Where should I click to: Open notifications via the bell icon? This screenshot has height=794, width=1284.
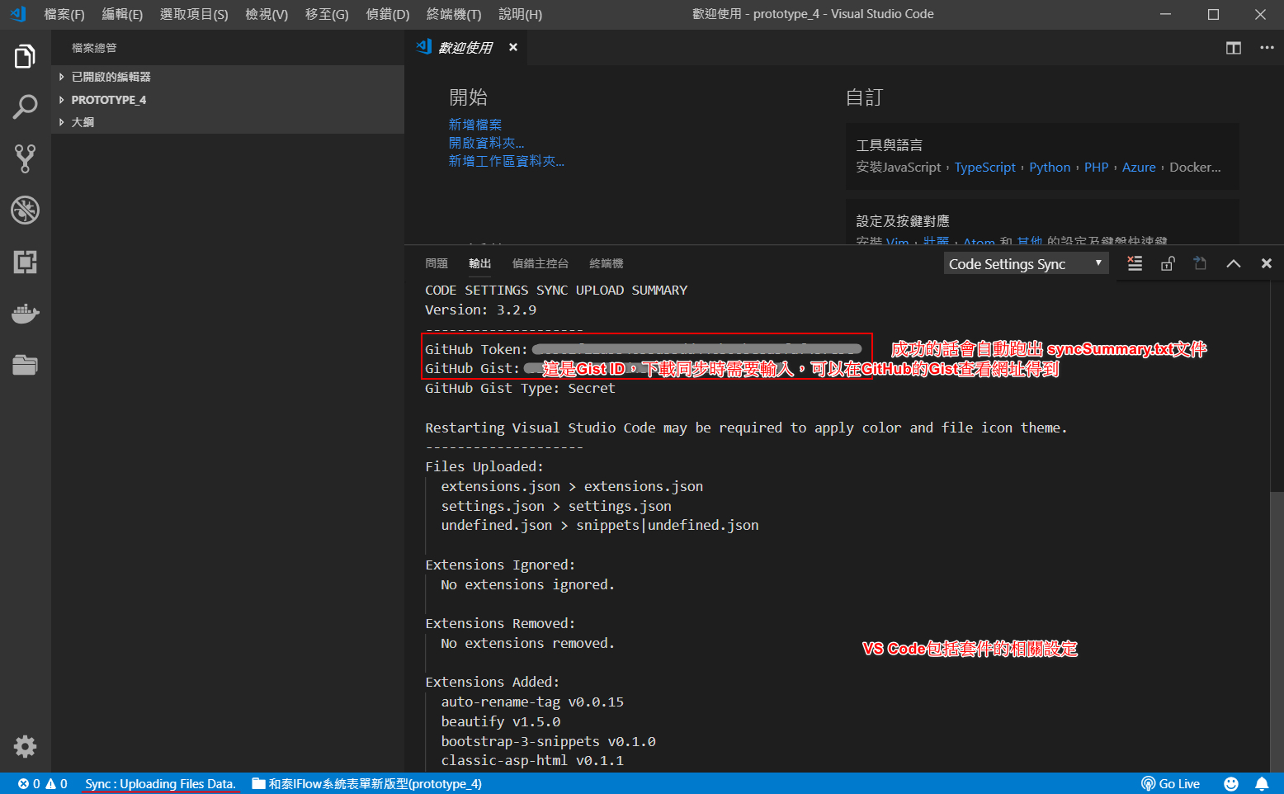1262,783
